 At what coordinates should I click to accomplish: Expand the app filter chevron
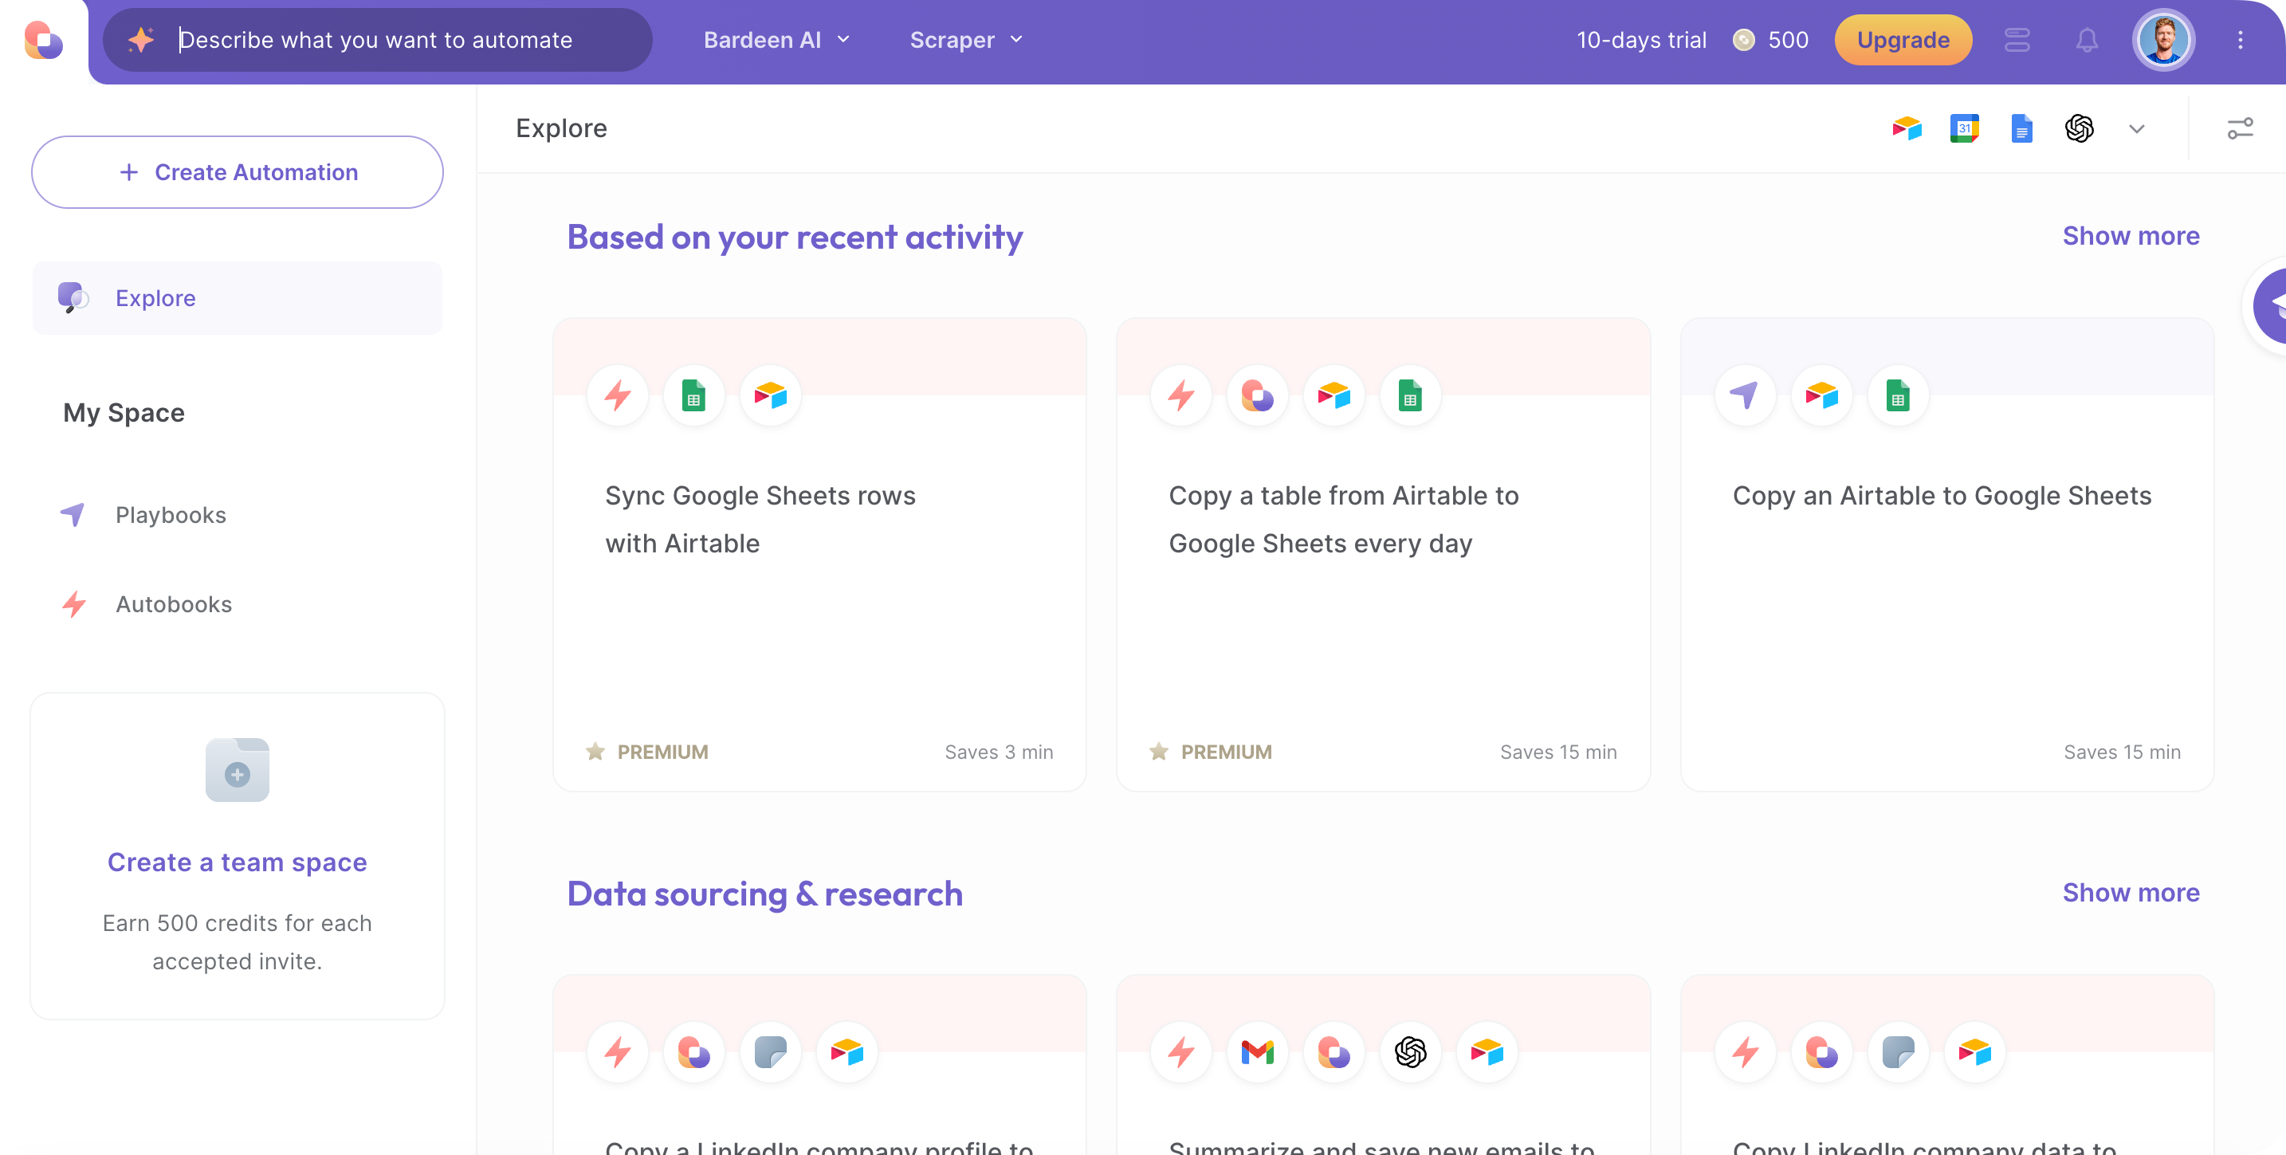[x=2137, y=128]
